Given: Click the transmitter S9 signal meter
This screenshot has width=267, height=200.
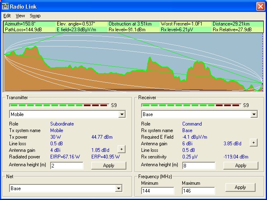Looking at the screenshot, I should click(x=59, y=105).
